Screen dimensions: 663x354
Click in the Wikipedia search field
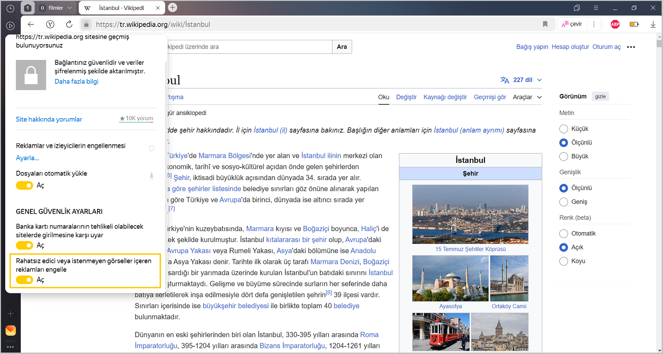click(x=246, y=47)
